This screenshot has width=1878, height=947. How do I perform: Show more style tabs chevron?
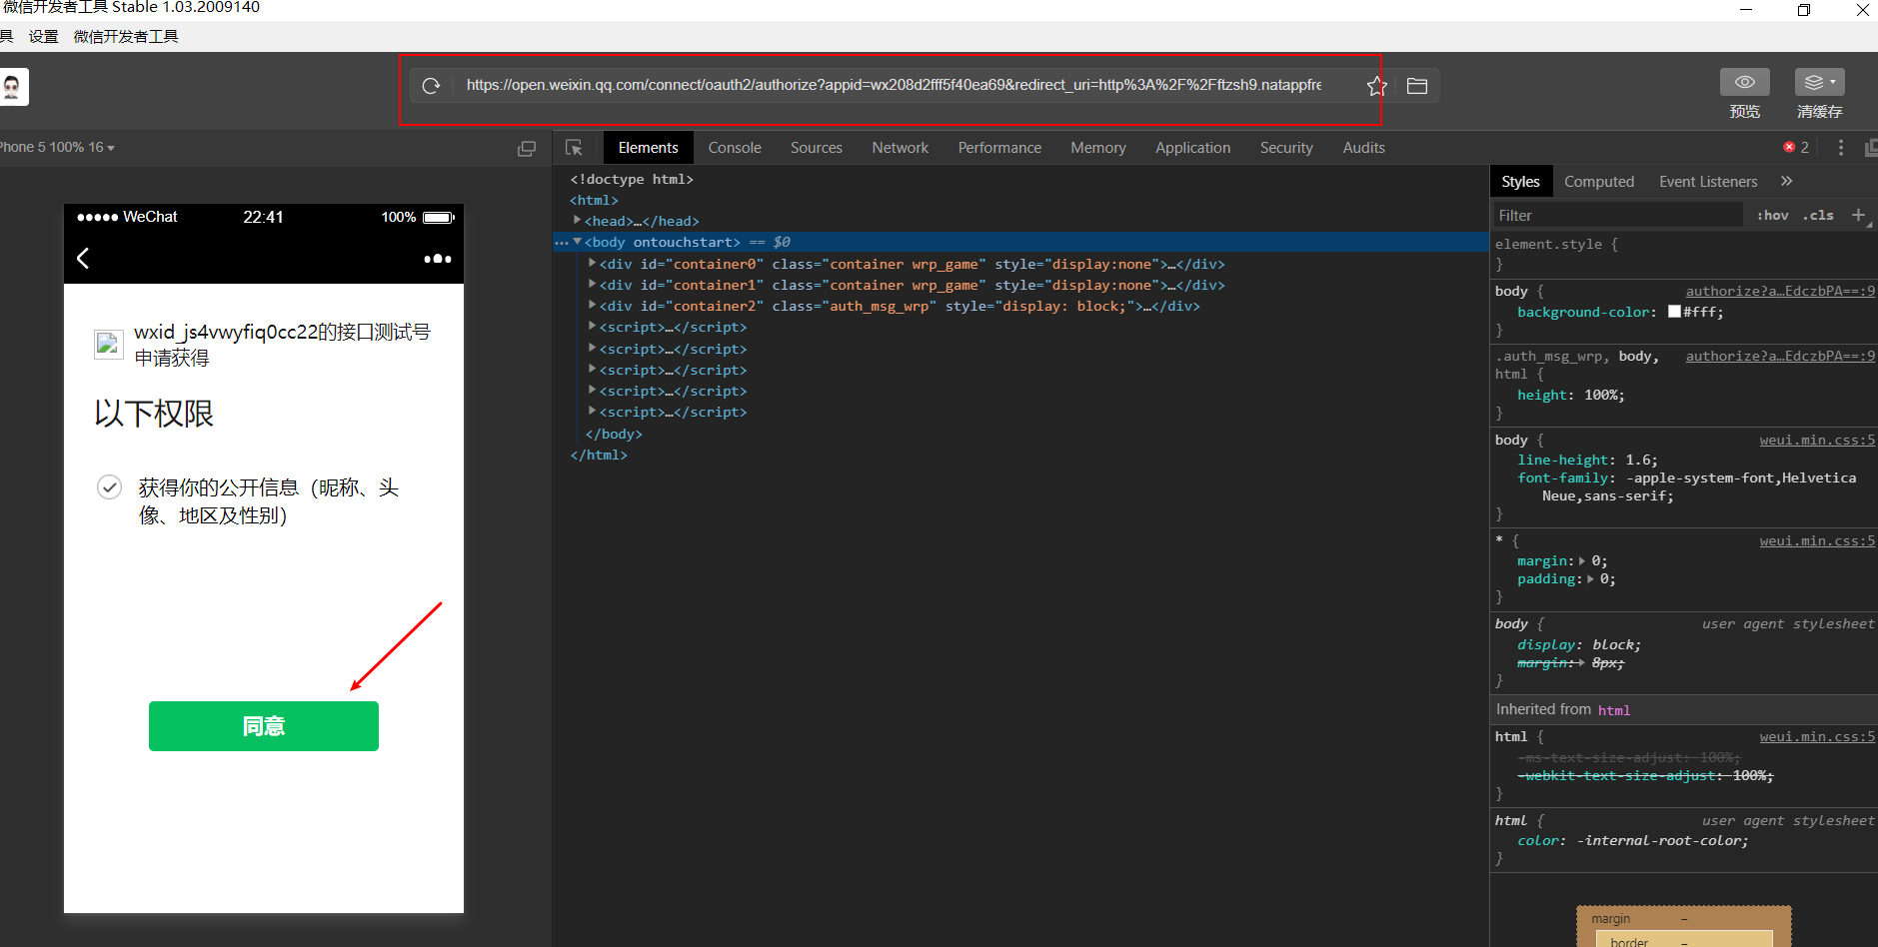(1786, 182)
